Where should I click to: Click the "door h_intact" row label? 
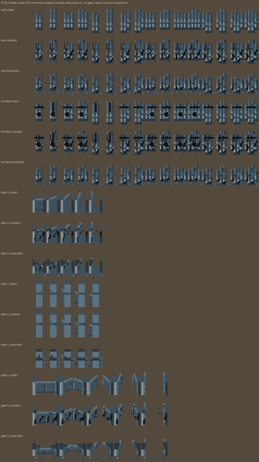pos(9,192)
